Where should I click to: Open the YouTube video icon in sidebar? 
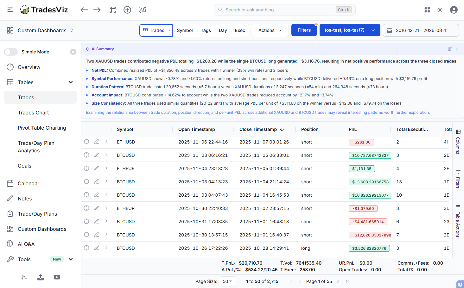click(57, 277)
